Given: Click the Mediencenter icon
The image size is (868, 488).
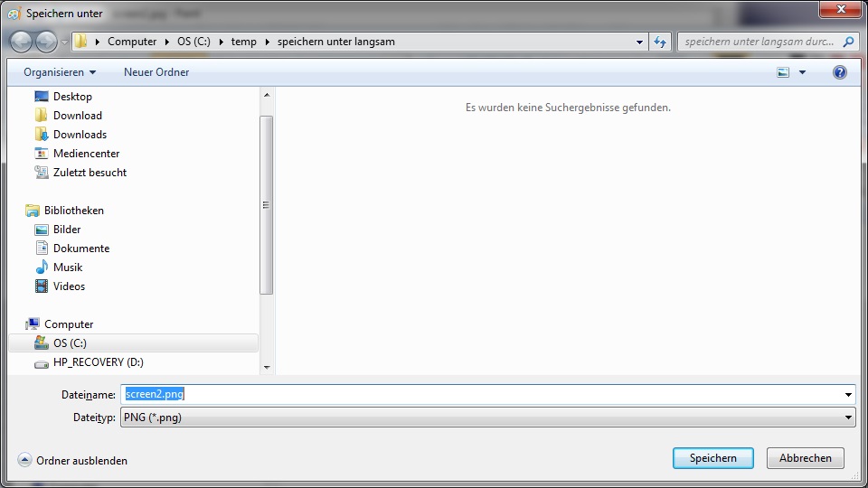Looking at the screenshot, I should (x=42, y=154).
